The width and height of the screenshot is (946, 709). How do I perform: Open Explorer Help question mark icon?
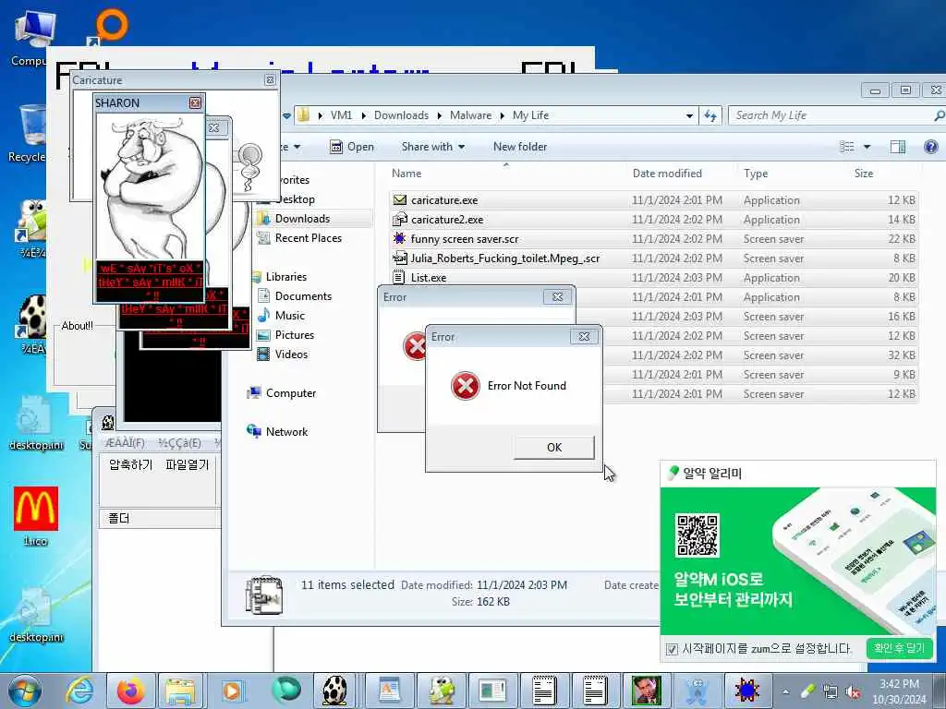click(931, 147)
